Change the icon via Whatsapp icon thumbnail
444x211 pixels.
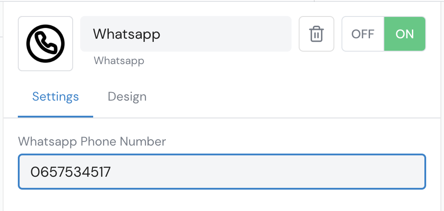pos(45,44)
